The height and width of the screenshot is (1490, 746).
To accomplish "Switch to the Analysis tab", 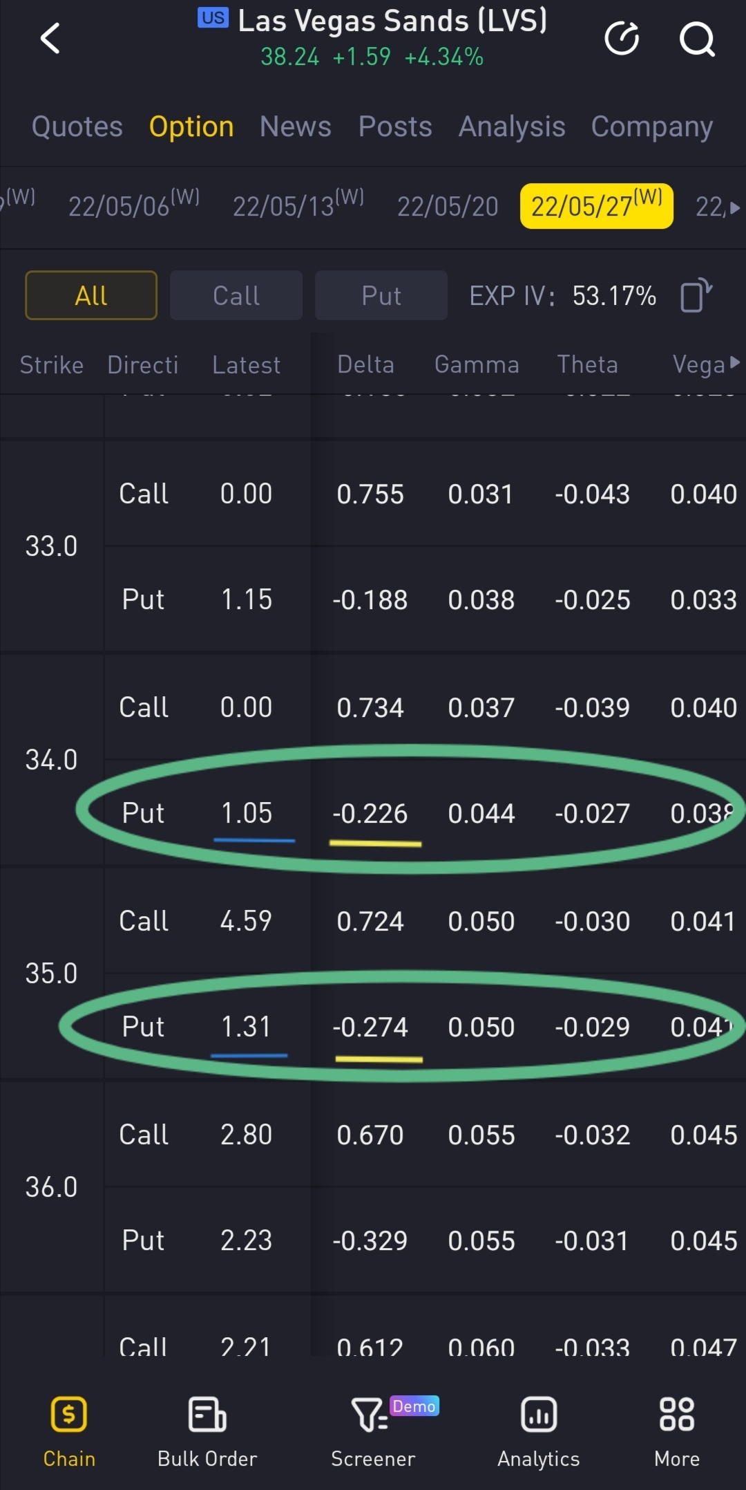I will tap(512, 127).
